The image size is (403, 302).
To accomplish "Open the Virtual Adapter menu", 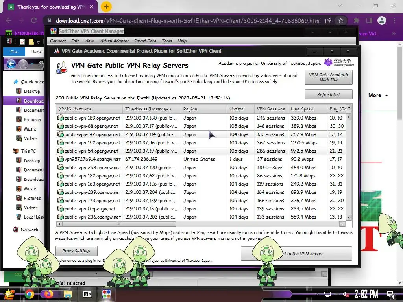I will 114,41.
